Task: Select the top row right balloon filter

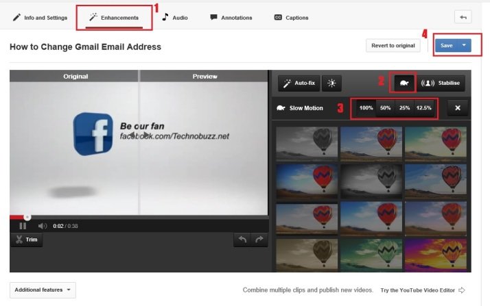Action: coord(436,143)
